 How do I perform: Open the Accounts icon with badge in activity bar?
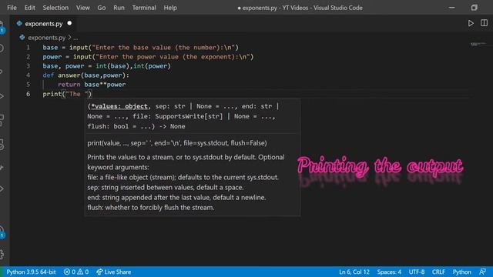pos(2,232)
